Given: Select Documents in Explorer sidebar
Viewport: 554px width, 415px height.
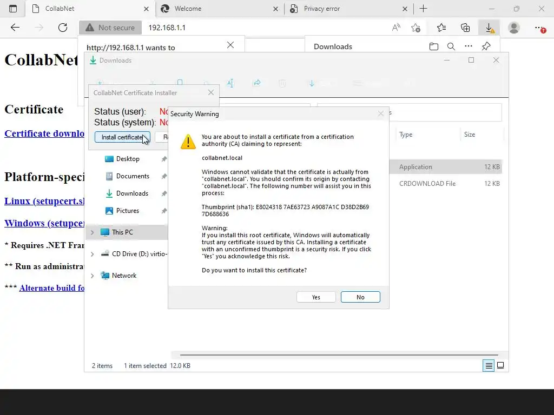Looking at the screenshot, I should pos(133,176).
